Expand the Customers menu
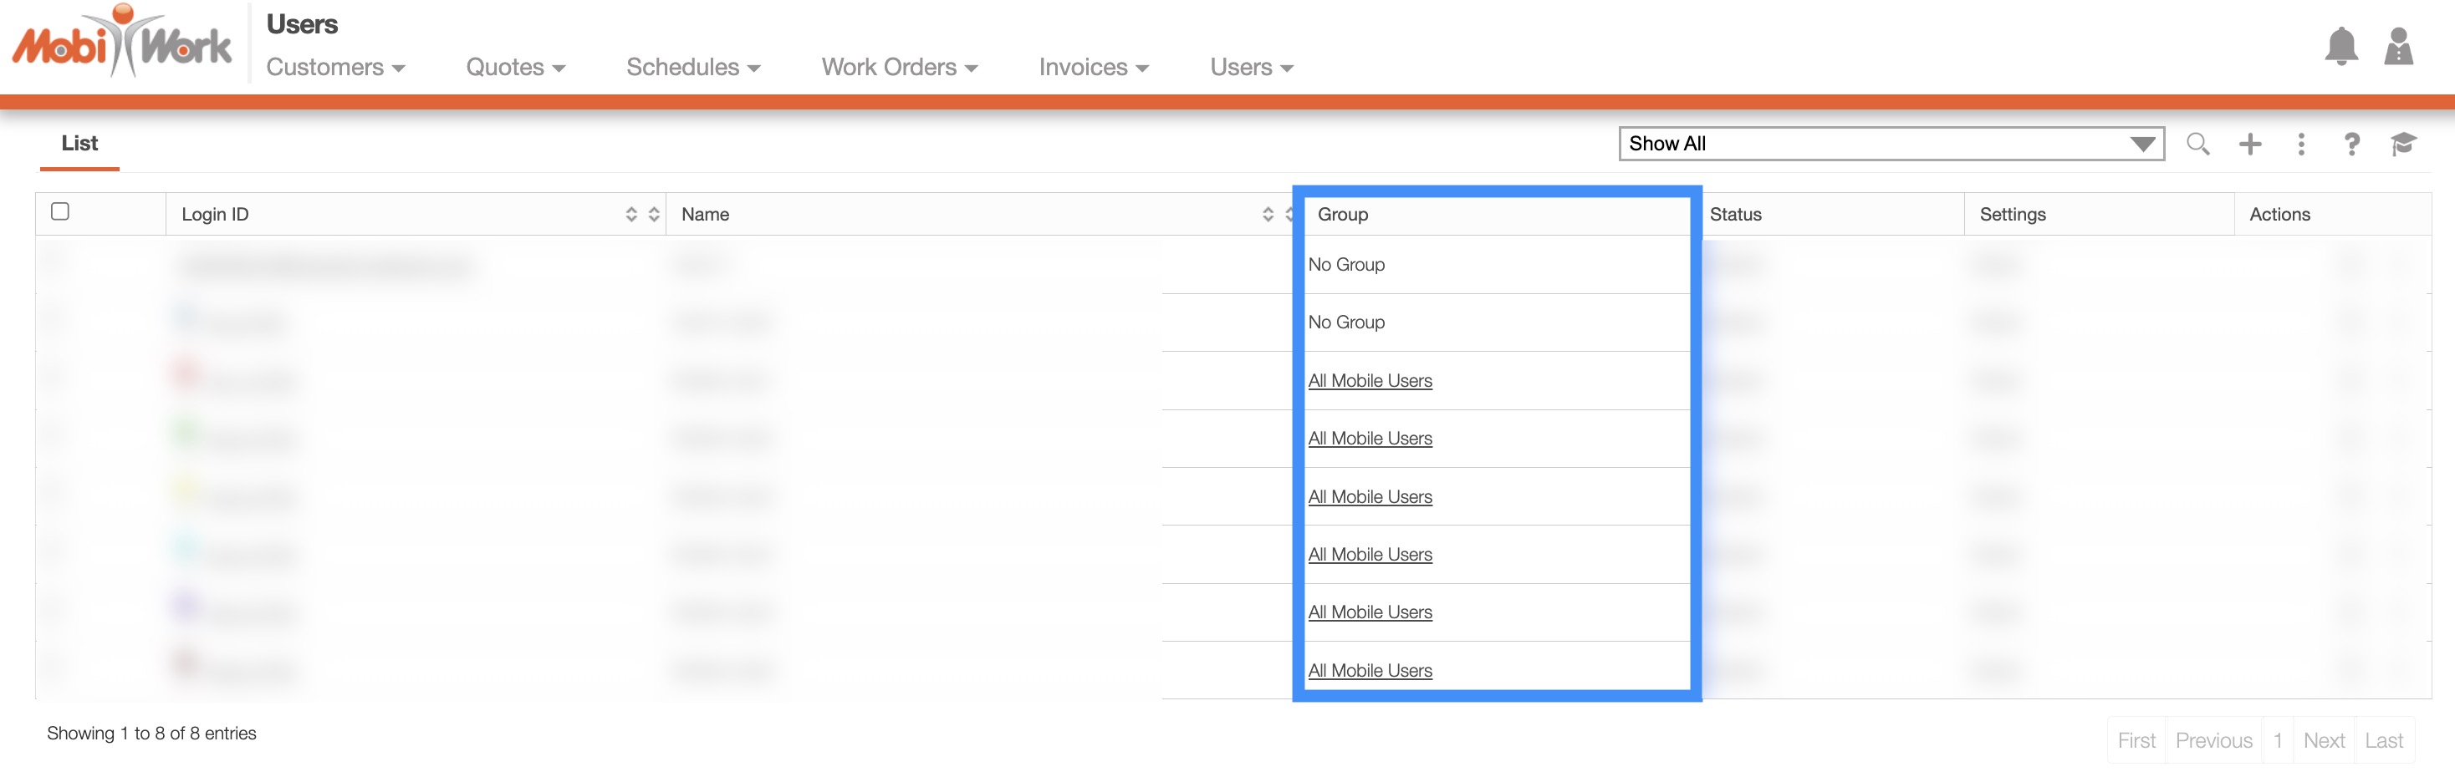The width and height of the screenshot is (2455, 777). click(x=334, y=68)
